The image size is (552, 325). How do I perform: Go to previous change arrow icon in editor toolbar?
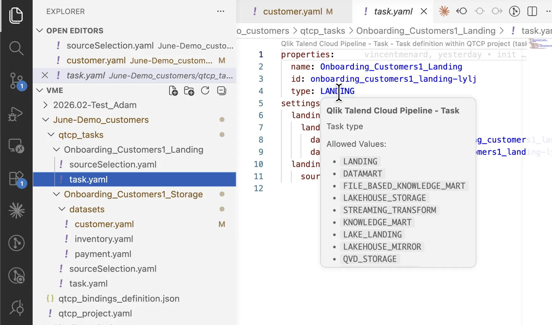pyautogui.click(x=462, y=11)
